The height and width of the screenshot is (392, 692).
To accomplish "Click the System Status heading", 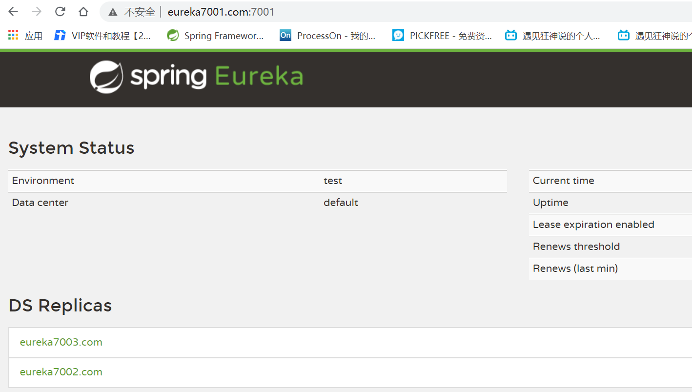I will [71, 148].
